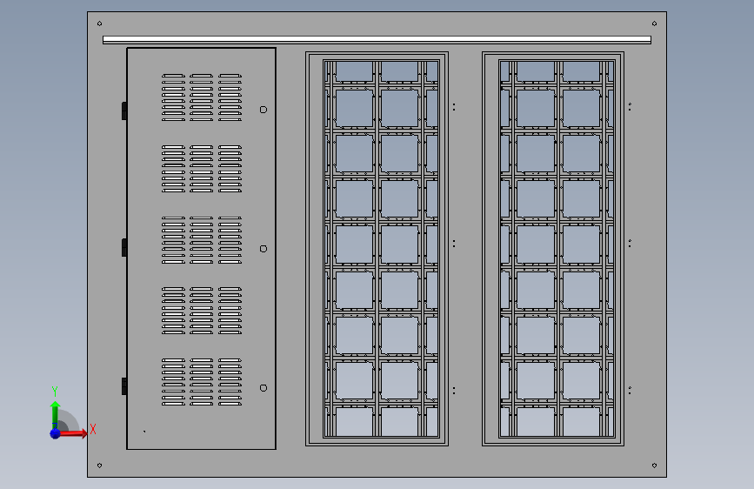Screen dimensions: 754x489
Task: Select the right-hand grid window frame
Action: click(553, 249)
